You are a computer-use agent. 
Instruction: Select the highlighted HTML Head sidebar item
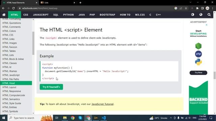point(16,83)
